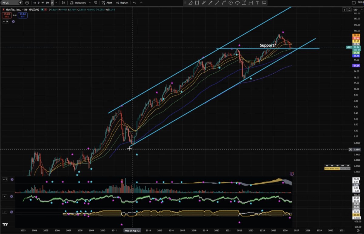Viewport: 364px width, 234px height.
Task: Click the 55.15 blue moving average label
Action: [356, 56]
